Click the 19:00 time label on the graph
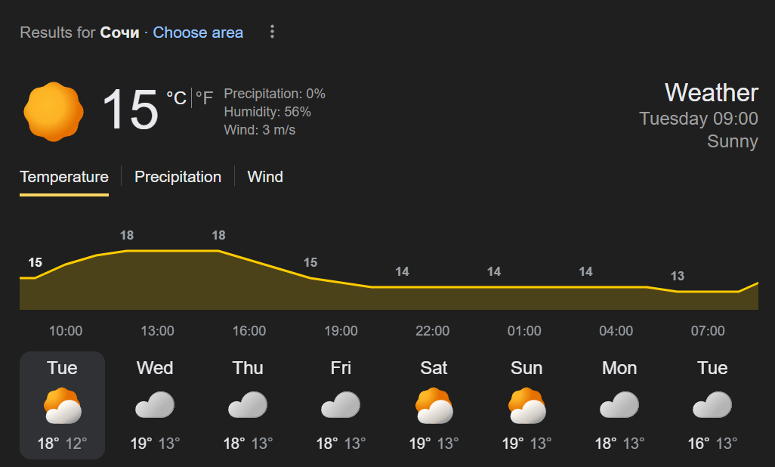Viewport: 775px width, 467px height. pyautogui.click(x=341, y=330)
